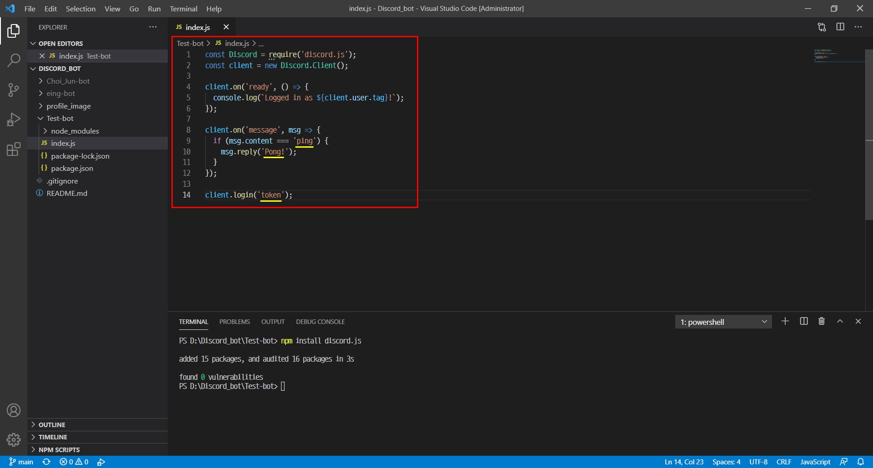Change indentation via Spaces: 4
873x468 pixels.
(x=726, y=462)
